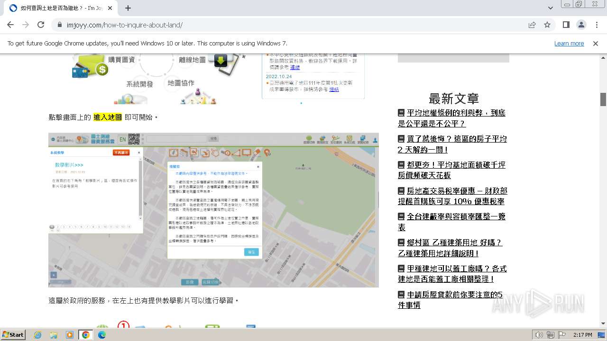Image resolution: width=607 pixels, height=341 pixels.
Task: Click the page vertical scrollbar thumb
Action: click(x=603, y=99)
